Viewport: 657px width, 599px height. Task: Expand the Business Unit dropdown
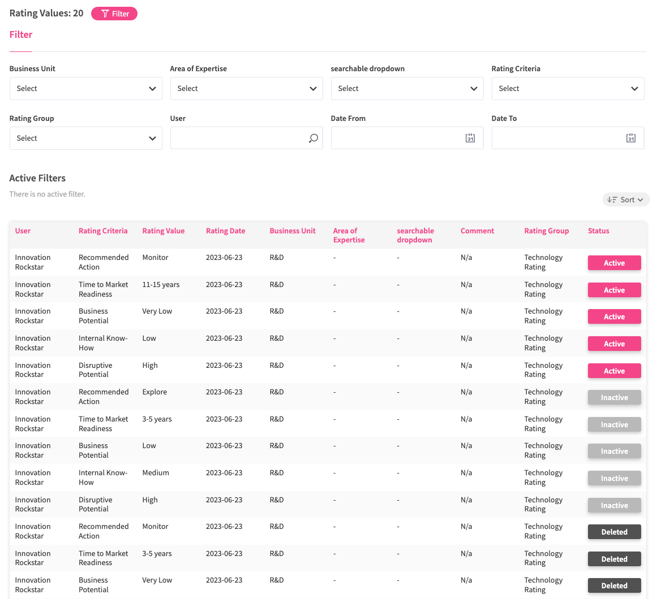[85, 89]
